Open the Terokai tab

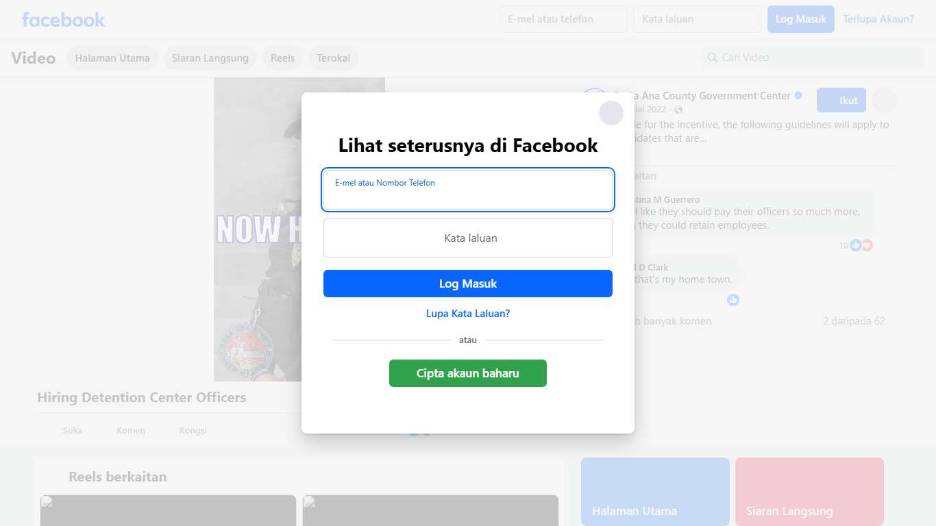[334, 58]
